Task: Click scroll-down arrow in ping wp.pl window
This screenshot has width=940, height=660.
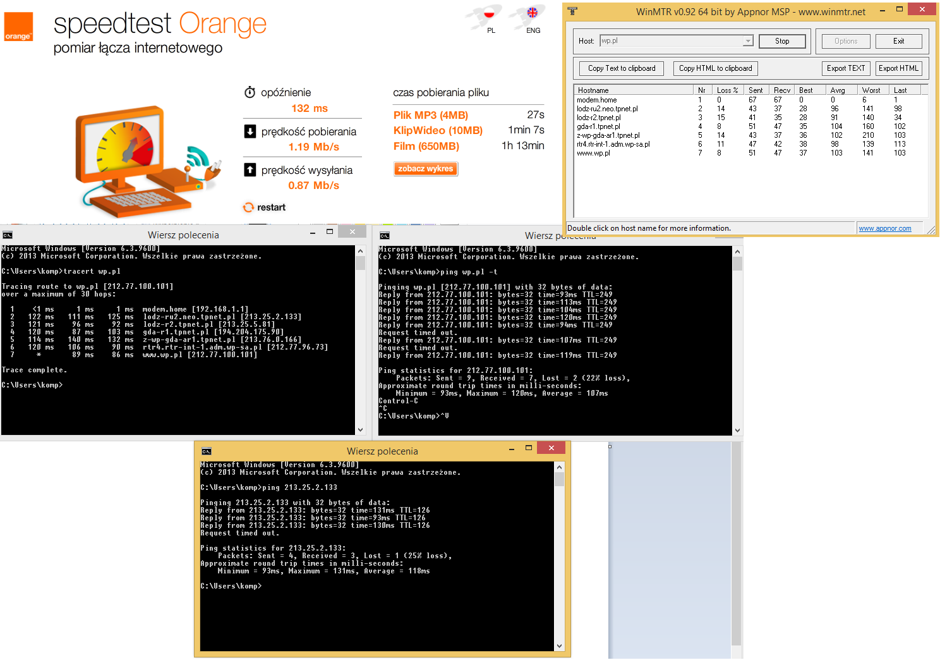Action: point(737,431)
